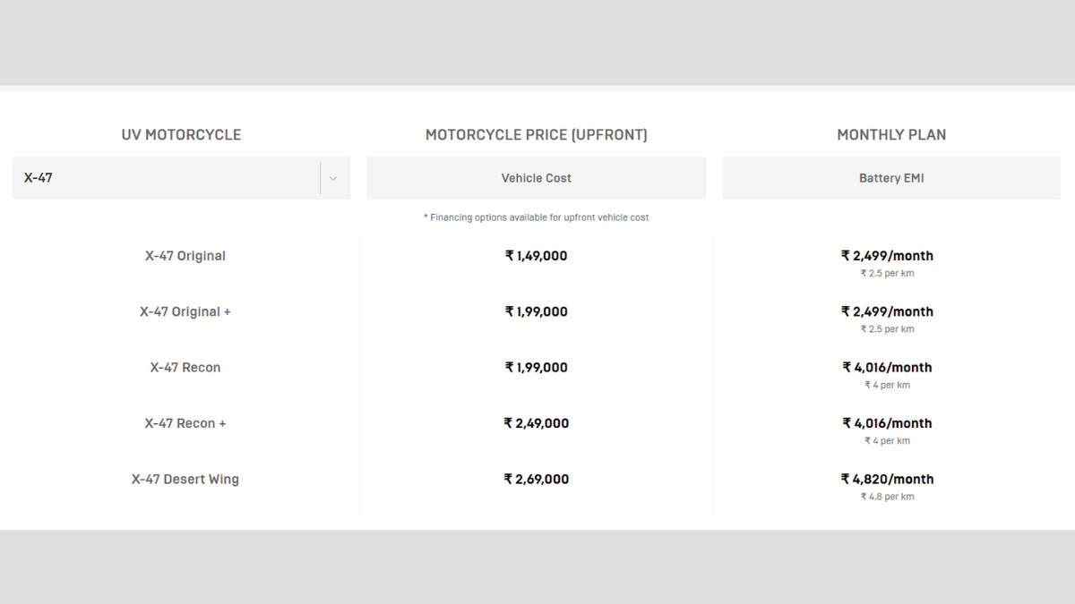
Task: Select the X-47 Original variant
Action: (185, 256)
